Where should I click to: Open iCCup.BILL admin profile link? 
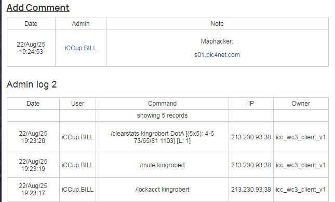tap(81, 48)
